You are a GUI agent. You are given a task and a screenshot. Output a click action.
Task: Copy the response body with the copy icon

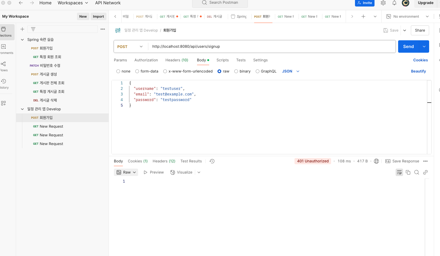point(408,172)
